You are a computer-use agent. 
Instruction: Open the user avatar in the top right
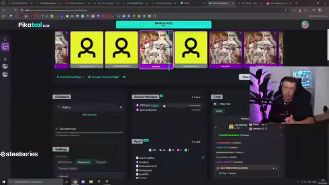tap(305, 25)
